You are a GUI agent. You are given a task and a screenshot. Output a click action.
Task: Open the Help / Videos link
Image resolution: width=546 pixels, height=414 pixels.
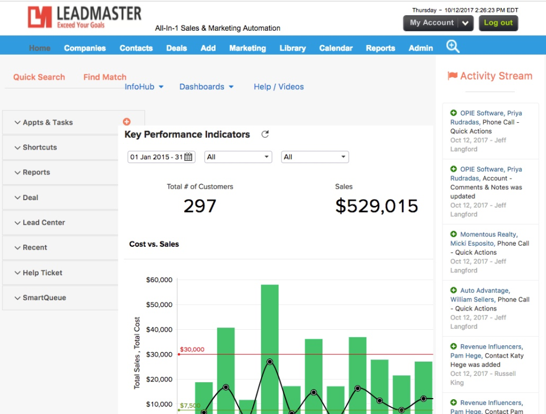pyautogui.click(x=278, y=86)
